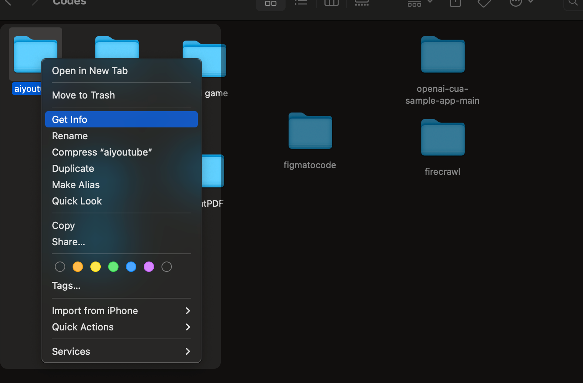This screenshot has width=583, height=383.
Task: Choose Duplicate from the menu
Action: (x=121, y=169)
